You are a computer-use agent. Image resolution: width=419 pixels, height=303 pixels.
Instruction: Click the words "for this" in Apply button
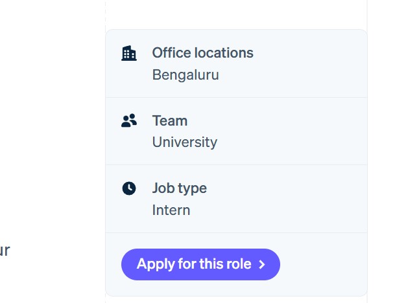[199, 264]
